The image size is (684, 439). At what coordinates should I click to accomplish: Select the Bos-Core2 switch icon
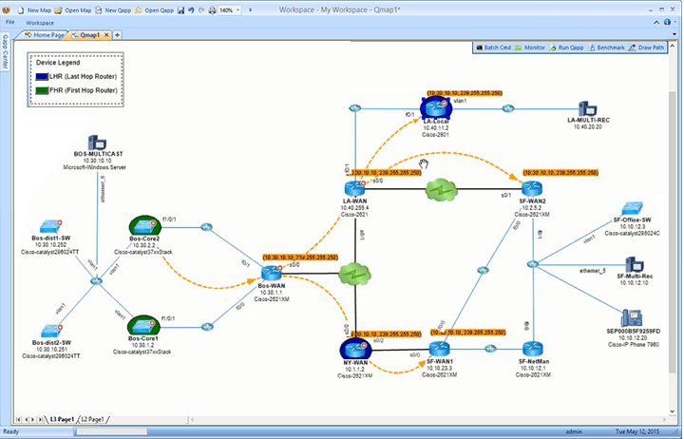pos(144,225)
